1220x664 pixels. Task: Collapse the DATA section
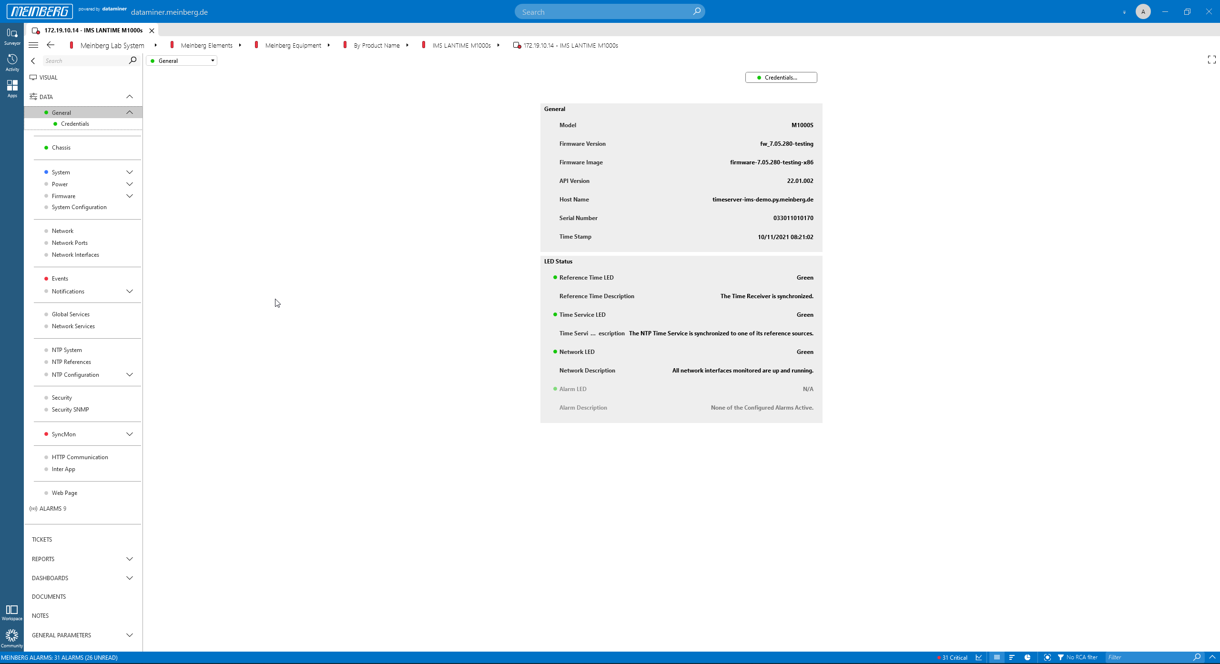click(x=129, y=97)
